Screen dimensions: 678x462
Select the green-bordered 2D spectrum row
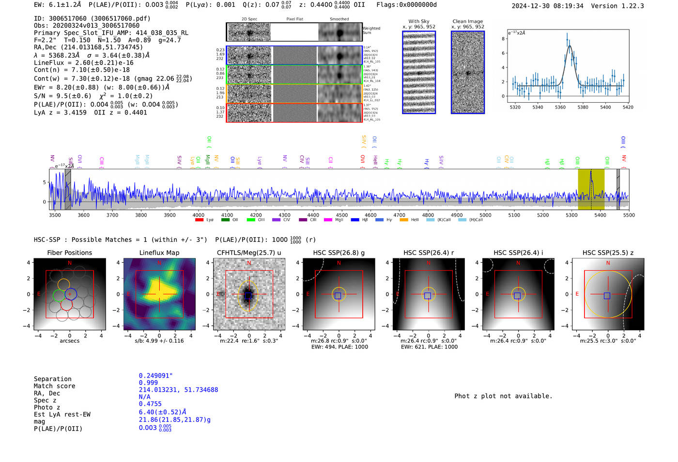click(x=294, y=75)
